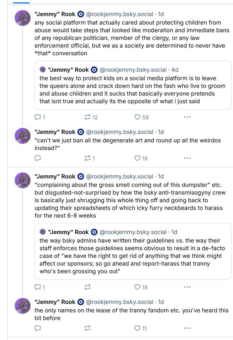Screen dimensions: 233x340
Task: Like the post with 58 likes
Action: click(137, 117)
